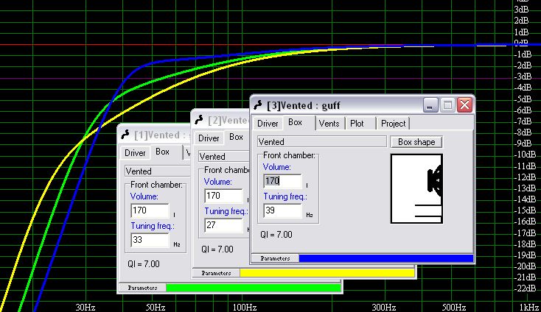This screenshot has height=312, width=541.
Task: Minimize window [3]Vented : guff
Action: (x=430, y=104)
